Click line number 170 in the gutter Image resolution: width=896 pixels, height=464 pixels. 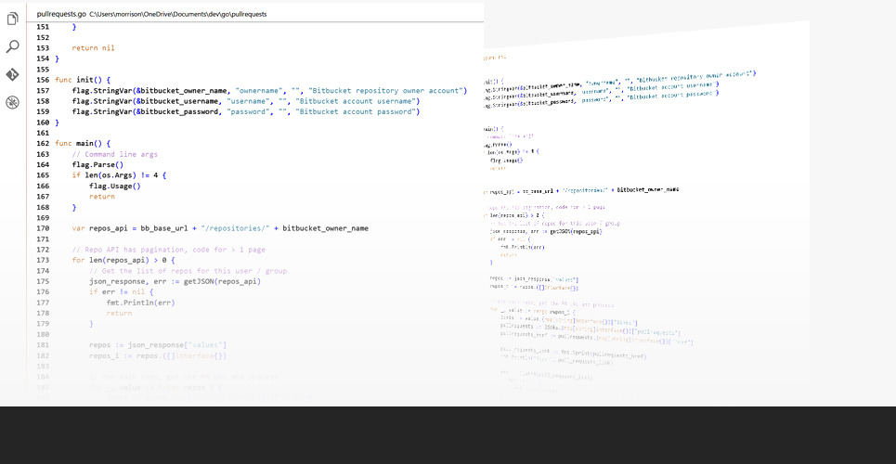[43, 228]
